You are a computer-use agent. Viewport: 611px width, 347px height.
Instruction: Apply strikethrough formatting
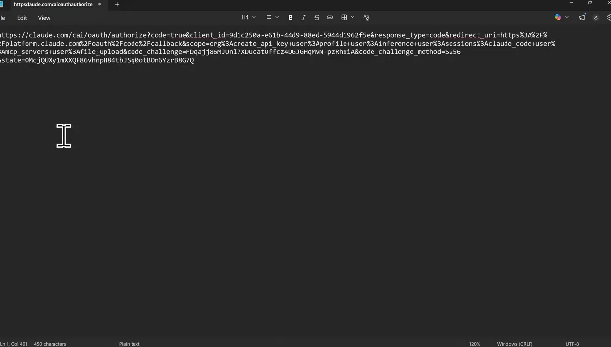click(x=317, y=17)
